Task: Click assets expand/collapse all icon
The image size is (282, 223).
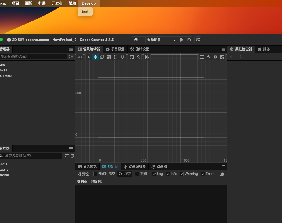Action: point(67,156)
